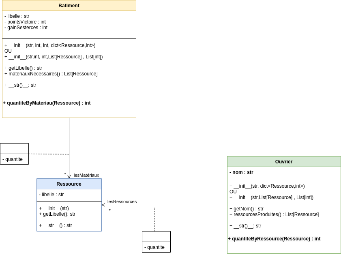The image size is (341, 255).
Task: Select the libelle attribute in Ressource class
Action: [x=51, y=195]
